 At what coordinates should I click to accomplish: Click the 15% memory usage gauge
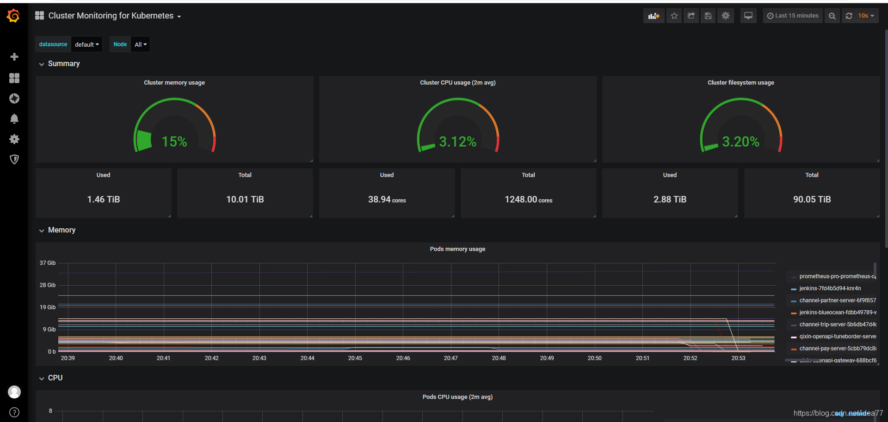(x=174, y=125)
